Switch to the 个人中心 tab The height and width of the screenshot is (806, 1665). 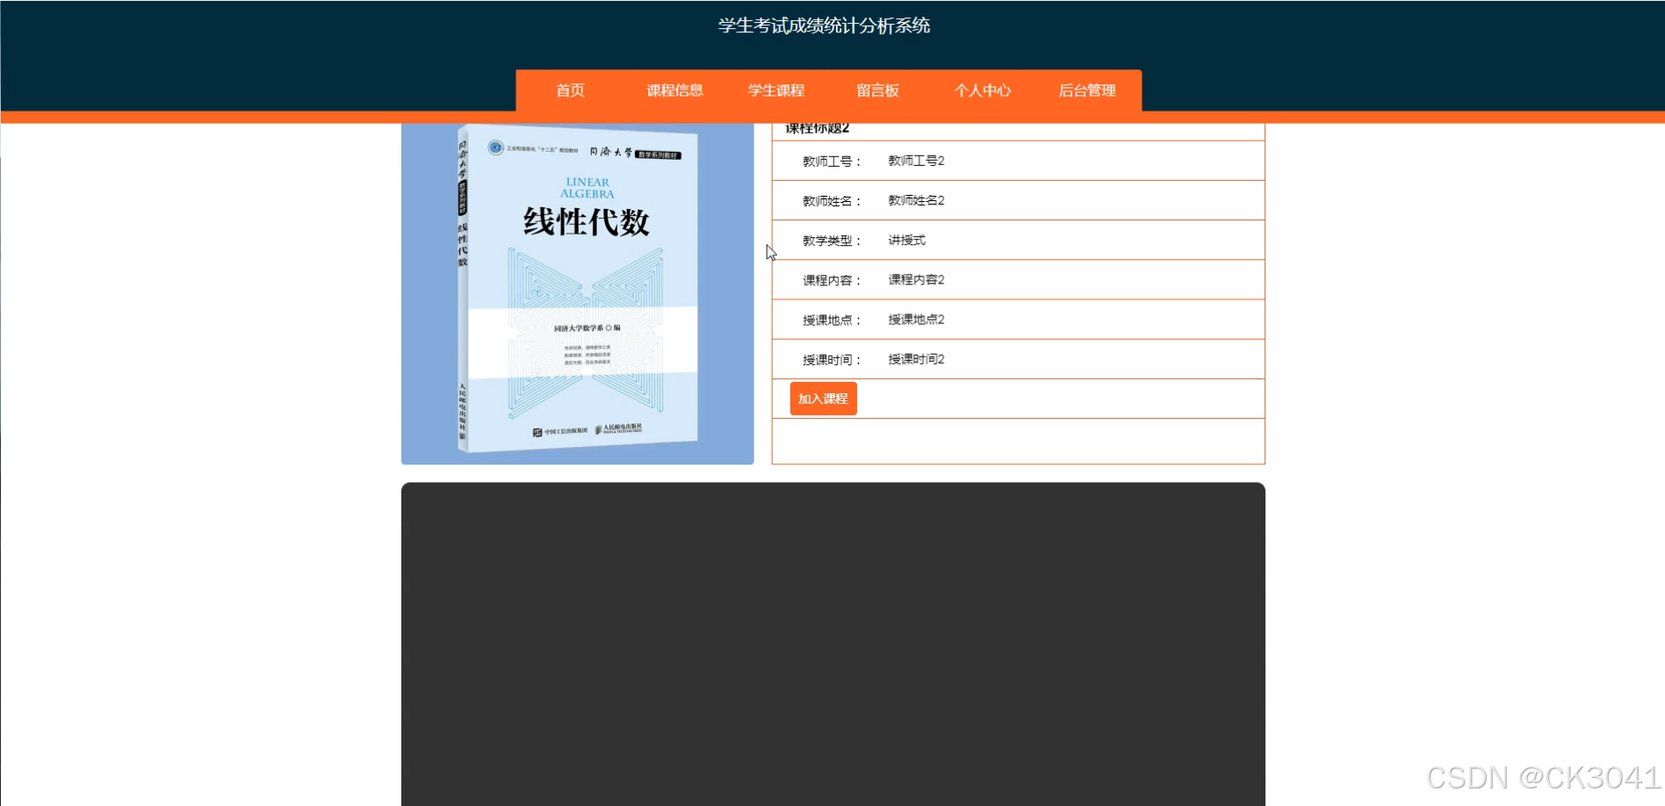pyautogui.click(x=983, y=90)
